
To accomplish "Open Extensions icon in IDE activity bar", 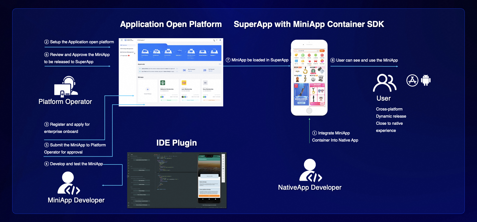I will (128, 165).
